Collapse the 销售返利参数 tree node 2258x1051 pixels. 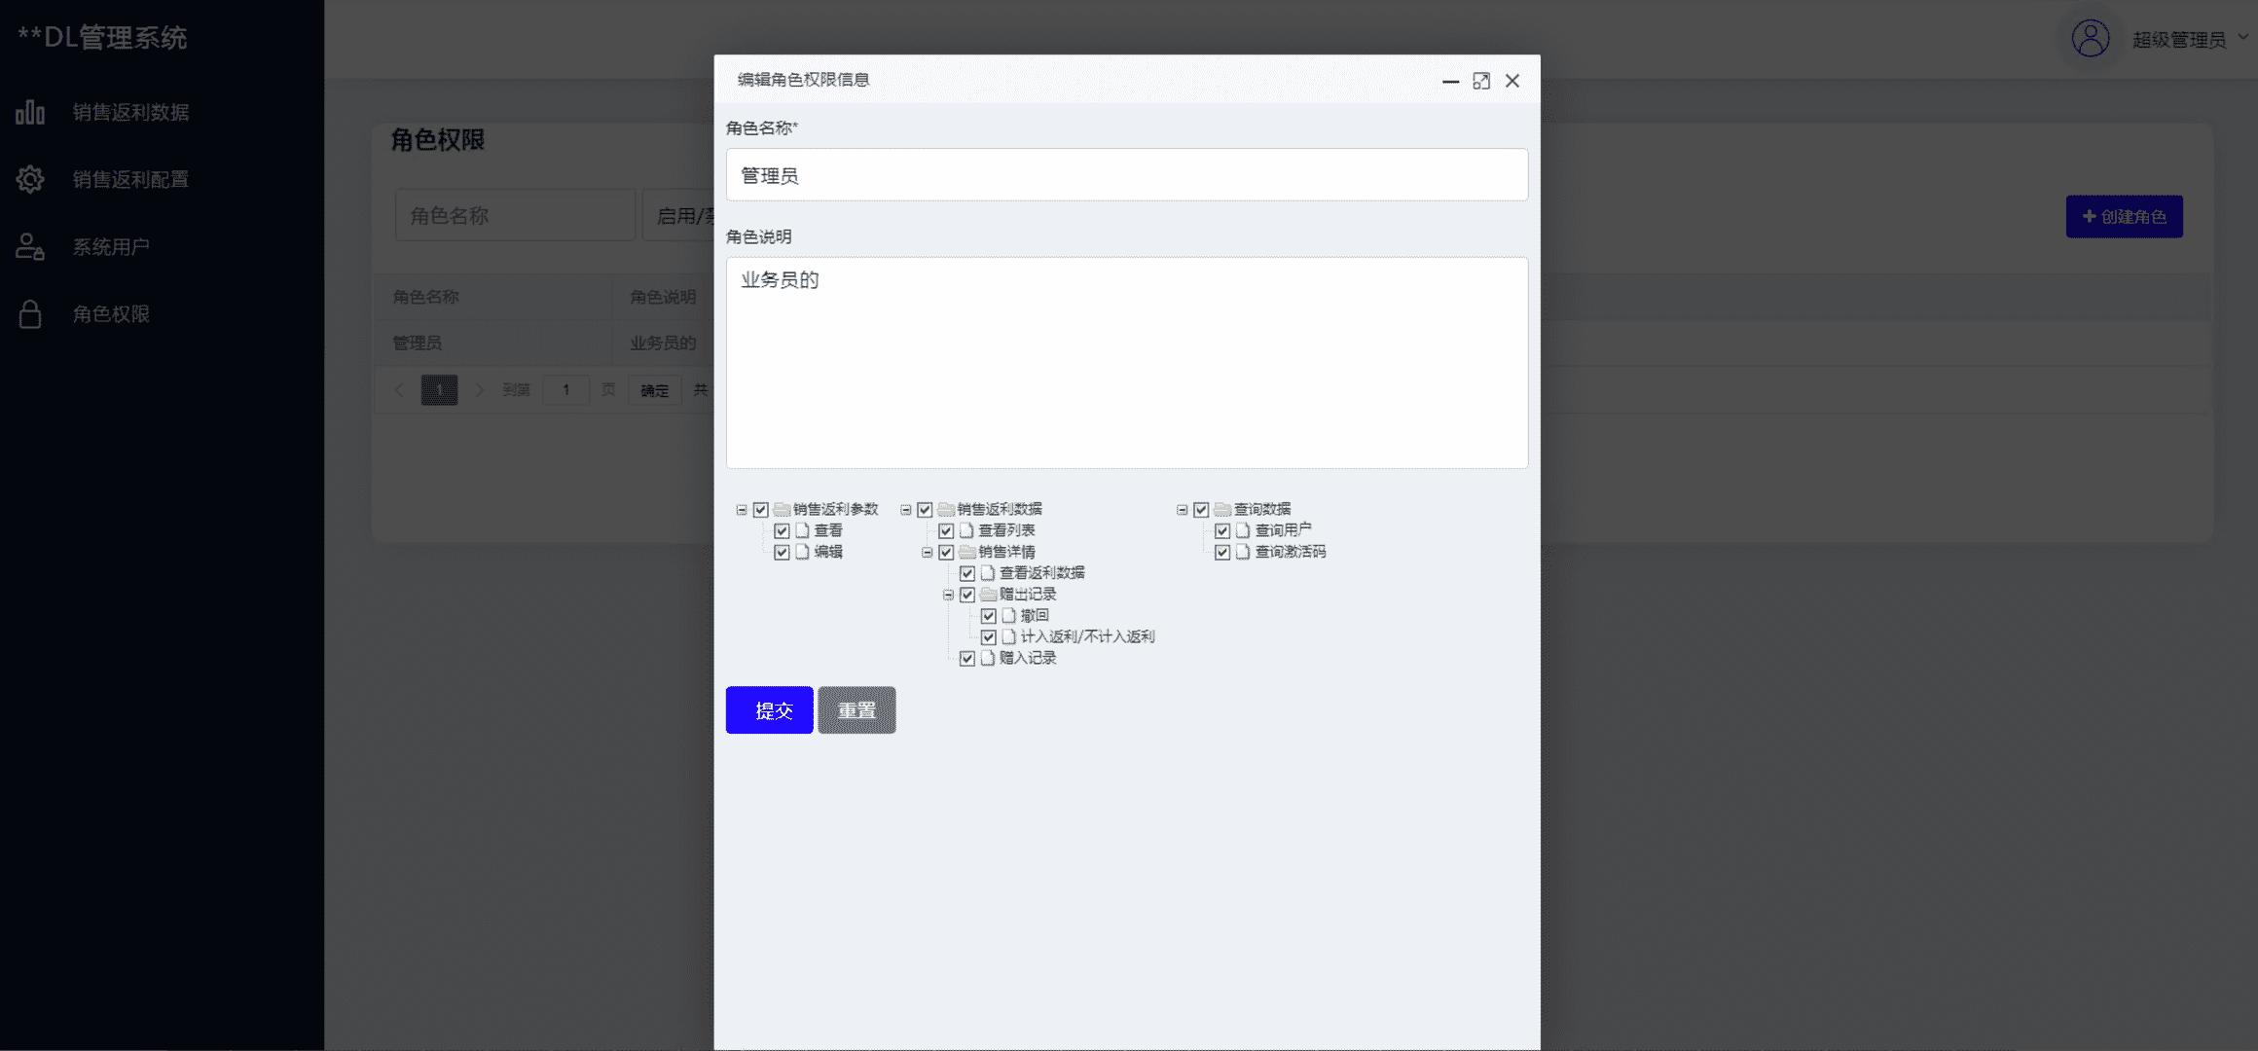(x=744, y=508)
